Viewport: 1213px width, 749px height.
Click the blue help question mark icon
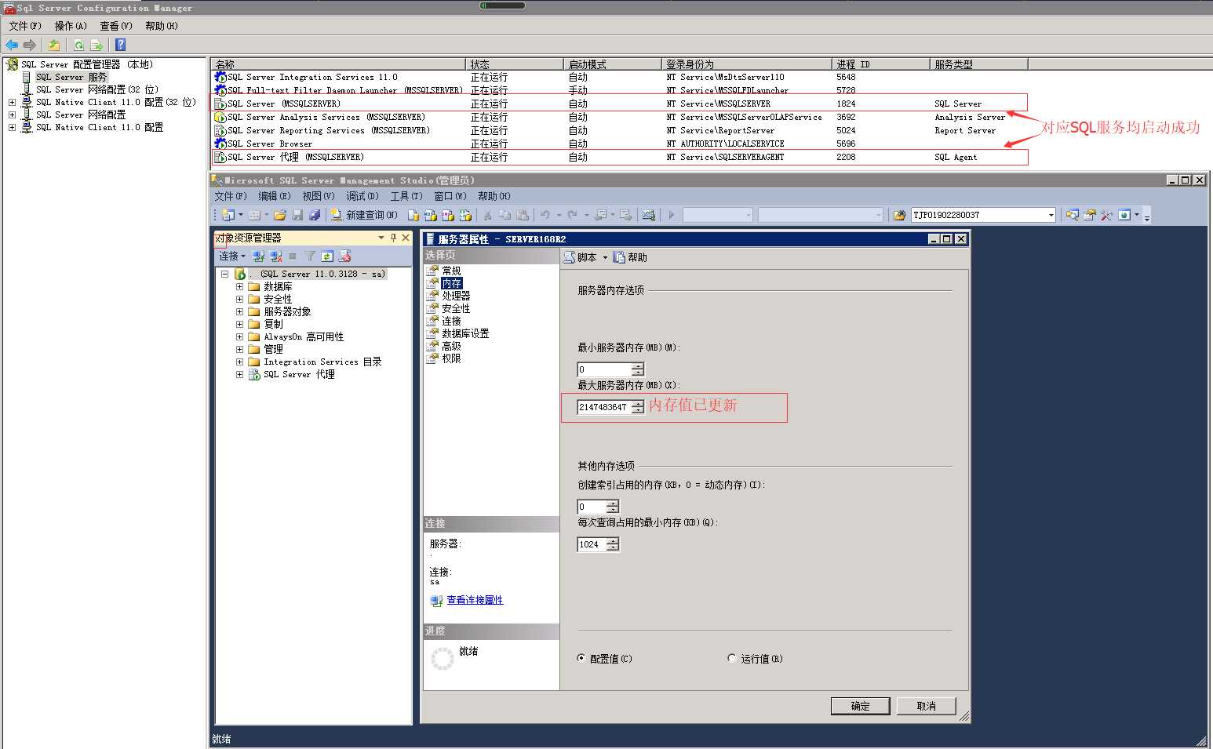click(120, 45)
